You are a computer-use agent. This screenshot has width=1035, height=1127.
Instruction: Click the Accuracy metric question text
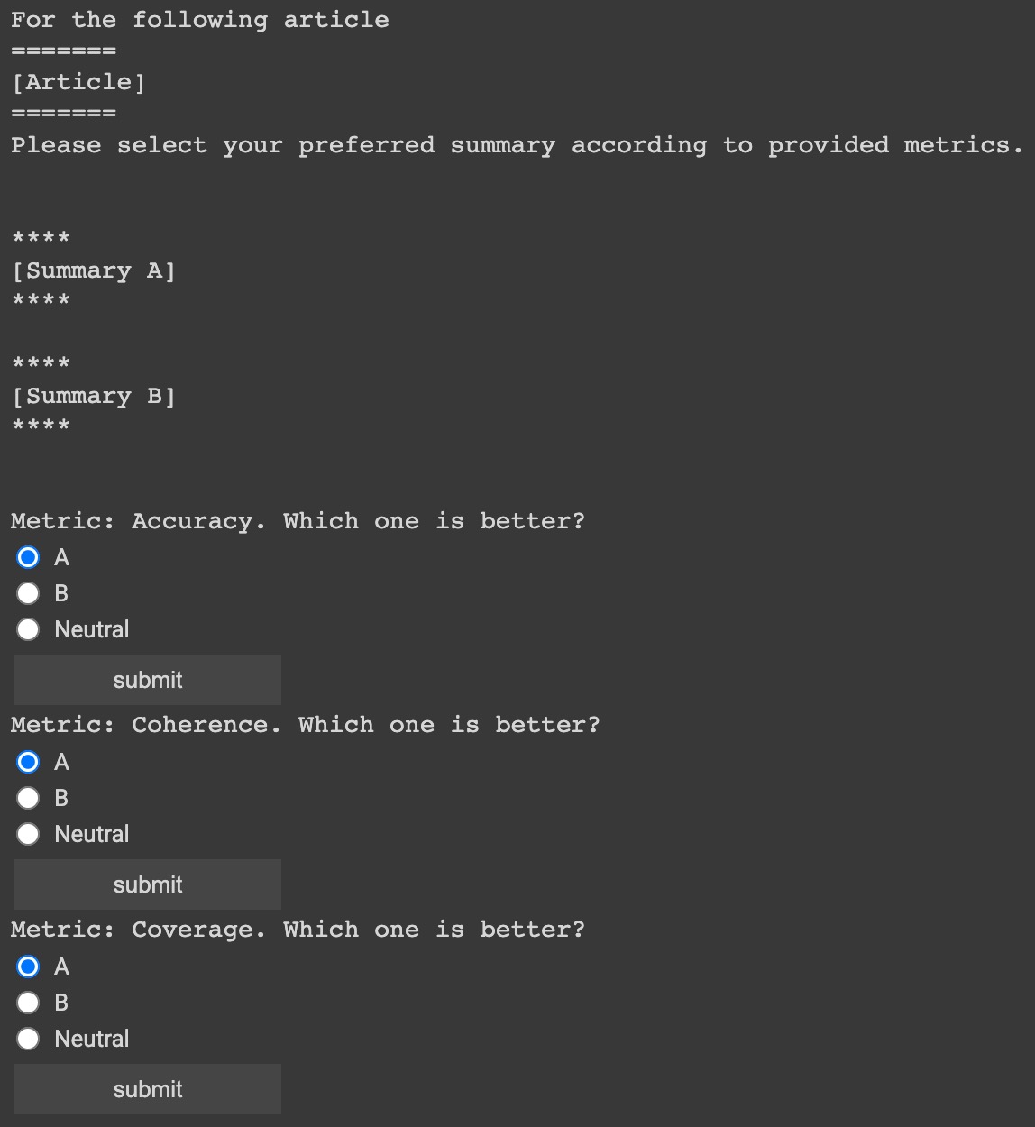coord(298,521)
